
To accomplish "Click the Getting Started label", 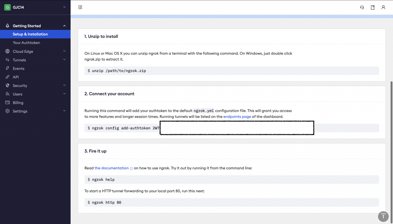I will tap(27, 26).
